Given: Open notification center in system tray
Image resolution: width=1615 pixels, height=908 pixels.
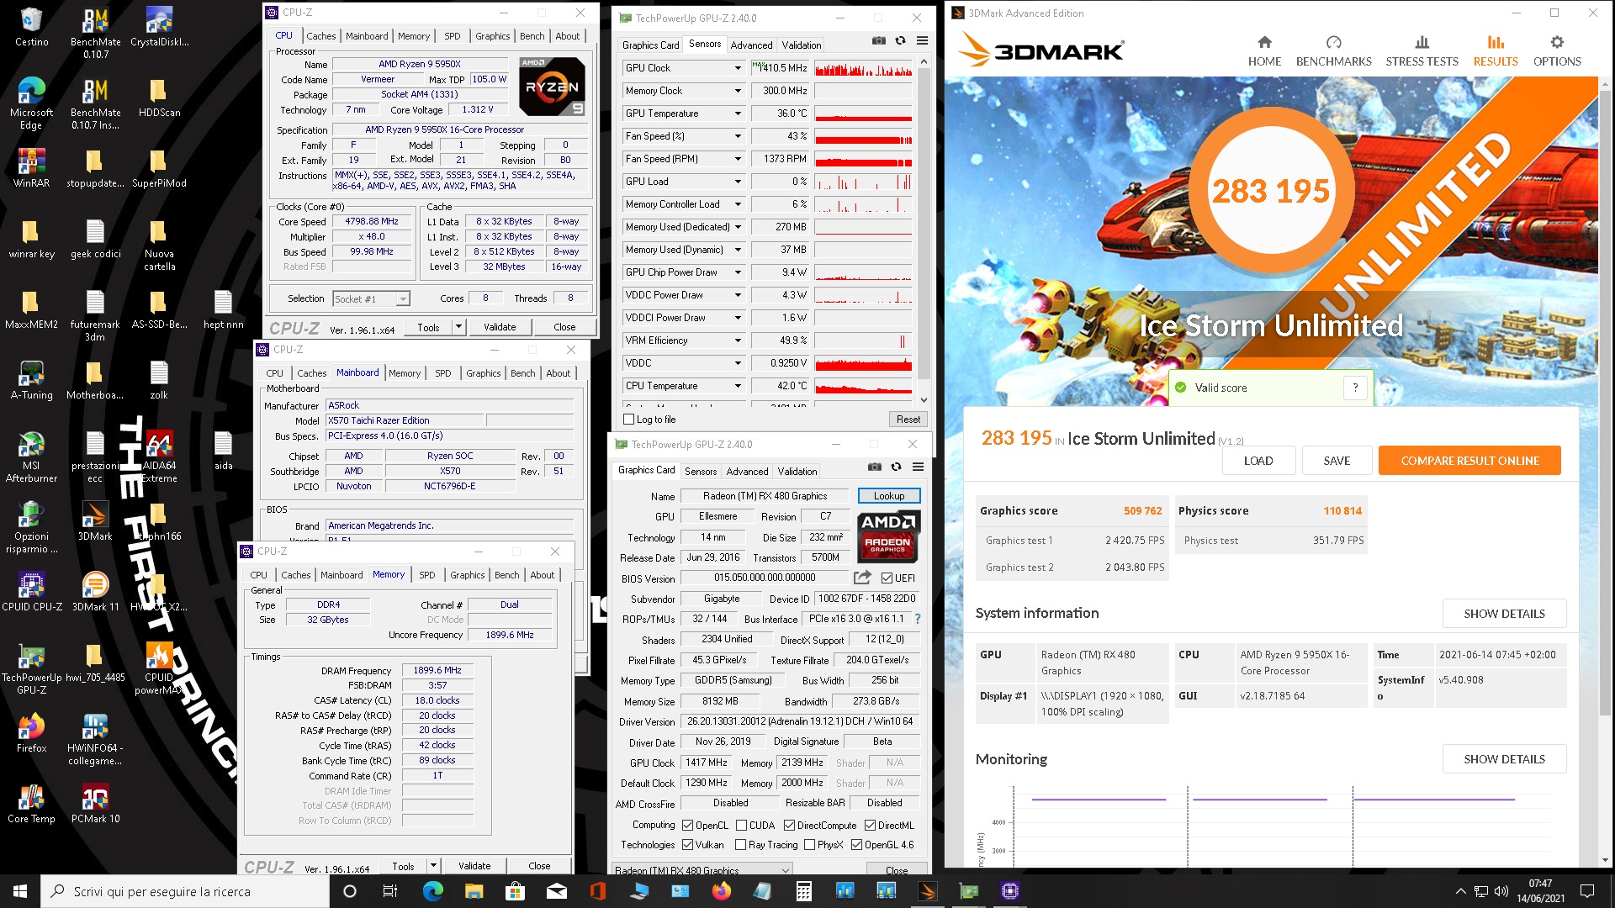Looking at the screenshot, I should click(x=1587, y=891).
